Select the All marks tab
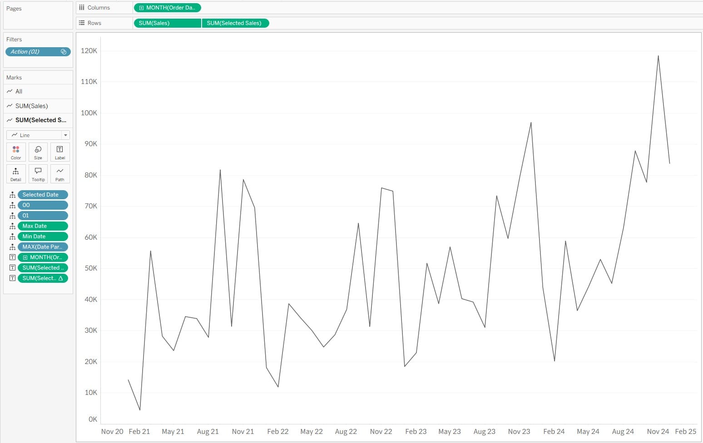Image resolution: width=703 pixels, height=443 pixels. point(19,91)
